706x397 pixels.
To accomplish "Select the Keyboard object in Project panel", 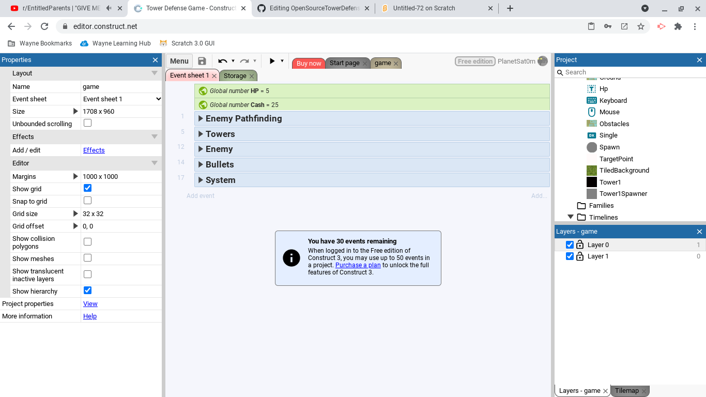I will (x=613, y=100).
